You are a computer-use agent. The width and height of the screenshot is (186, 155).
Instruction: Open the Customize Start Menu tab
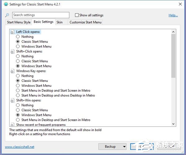[86, 22]
